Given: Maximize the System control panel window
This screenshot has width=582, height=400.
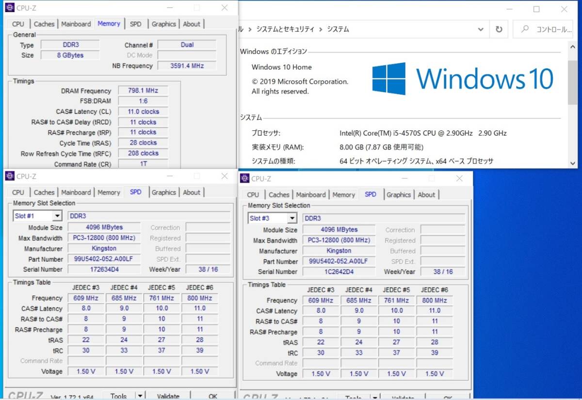Looking at the screenshot, I should (x=536, y=9).
